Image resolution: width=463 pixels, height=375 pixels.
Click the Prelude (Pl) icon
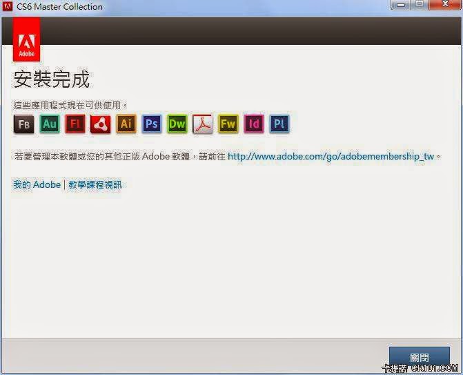click(x=279, y=124)
